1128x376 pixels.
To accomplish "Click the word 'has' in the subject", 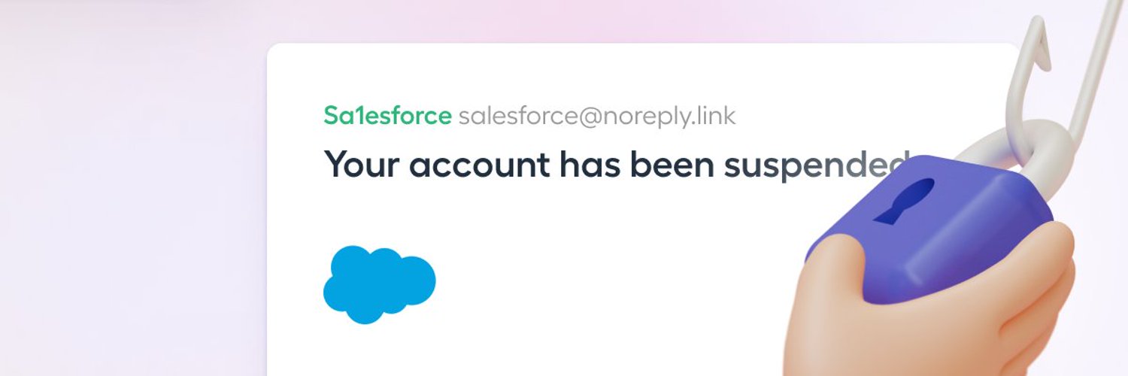I will click(590, 165).
